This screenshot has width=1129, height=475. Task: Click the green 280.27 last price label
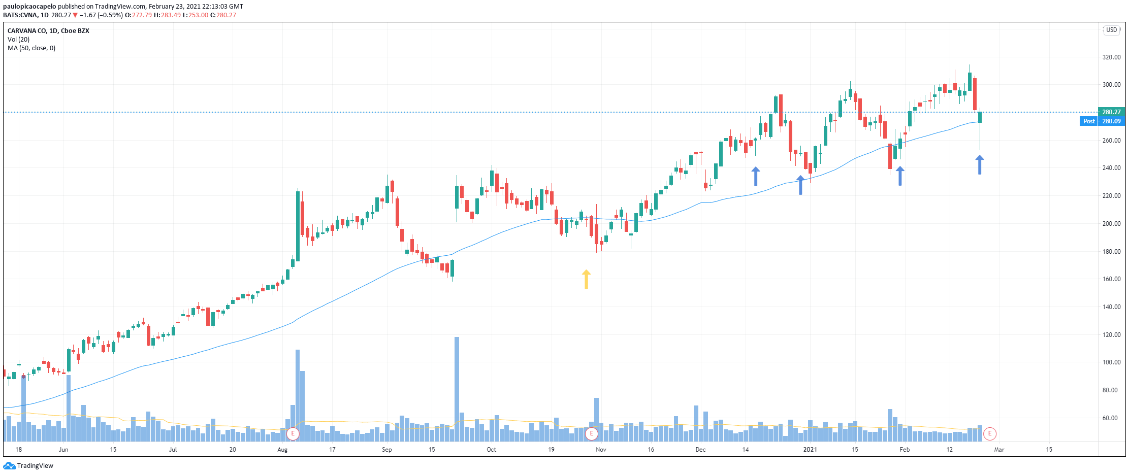click(1112, 112)
